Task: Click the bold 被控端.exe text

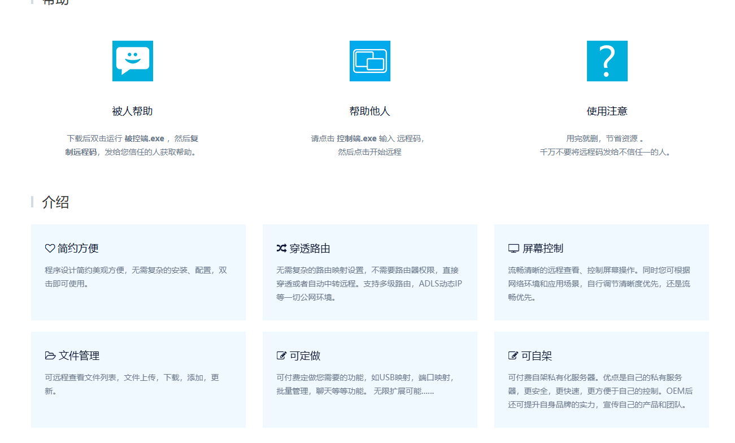Action: click(x=144, y=138)
